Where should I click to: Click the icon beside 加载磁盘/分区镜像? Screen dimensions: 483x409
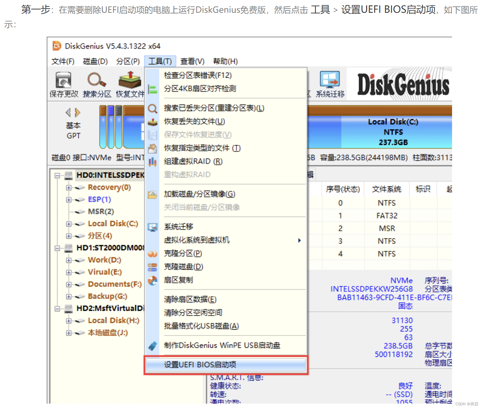pos(153,194)
